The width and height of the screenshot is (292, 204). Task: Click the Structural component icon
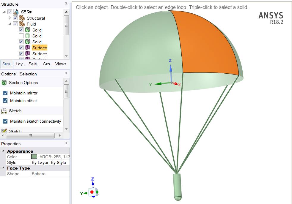pyautogui.click(x=22, y=18)
